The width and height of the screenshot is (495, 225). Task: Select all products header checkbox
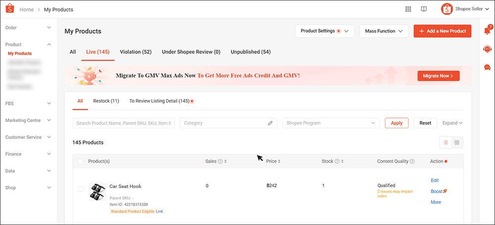(81, 161)
